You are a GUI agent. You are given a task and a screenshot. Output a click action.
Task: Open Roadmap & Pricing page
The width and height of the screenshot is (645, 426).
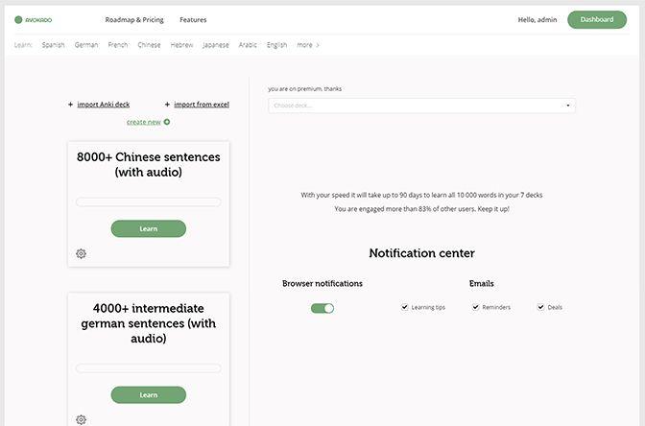(x=133, y=19)
